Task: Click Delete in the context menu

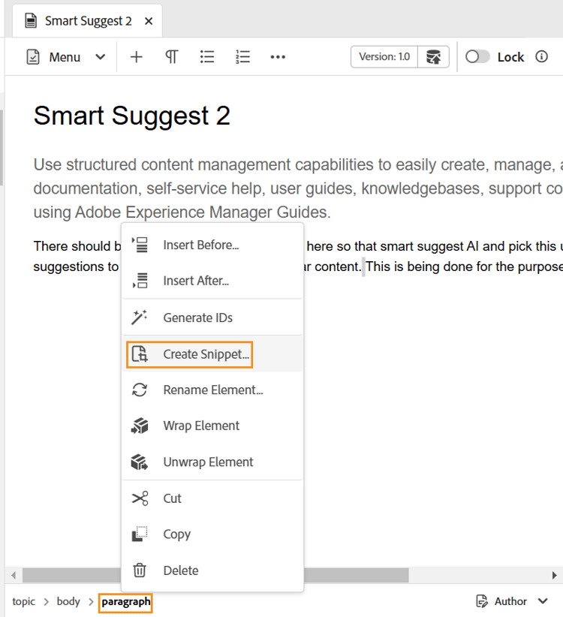Action: click(x=181, y=570)
